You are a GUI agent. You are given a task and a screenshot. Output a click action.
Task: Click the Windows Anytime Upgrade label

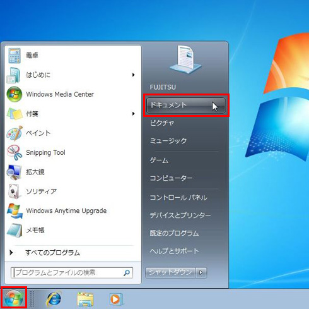point(66,211)
